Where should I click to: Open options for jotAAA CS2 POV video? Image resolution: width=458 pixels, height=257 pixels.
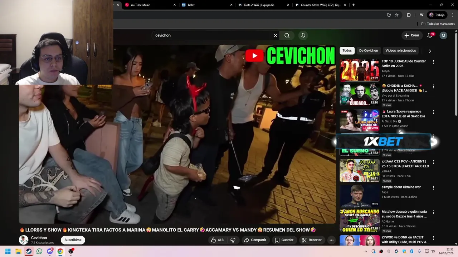point(434,162)
